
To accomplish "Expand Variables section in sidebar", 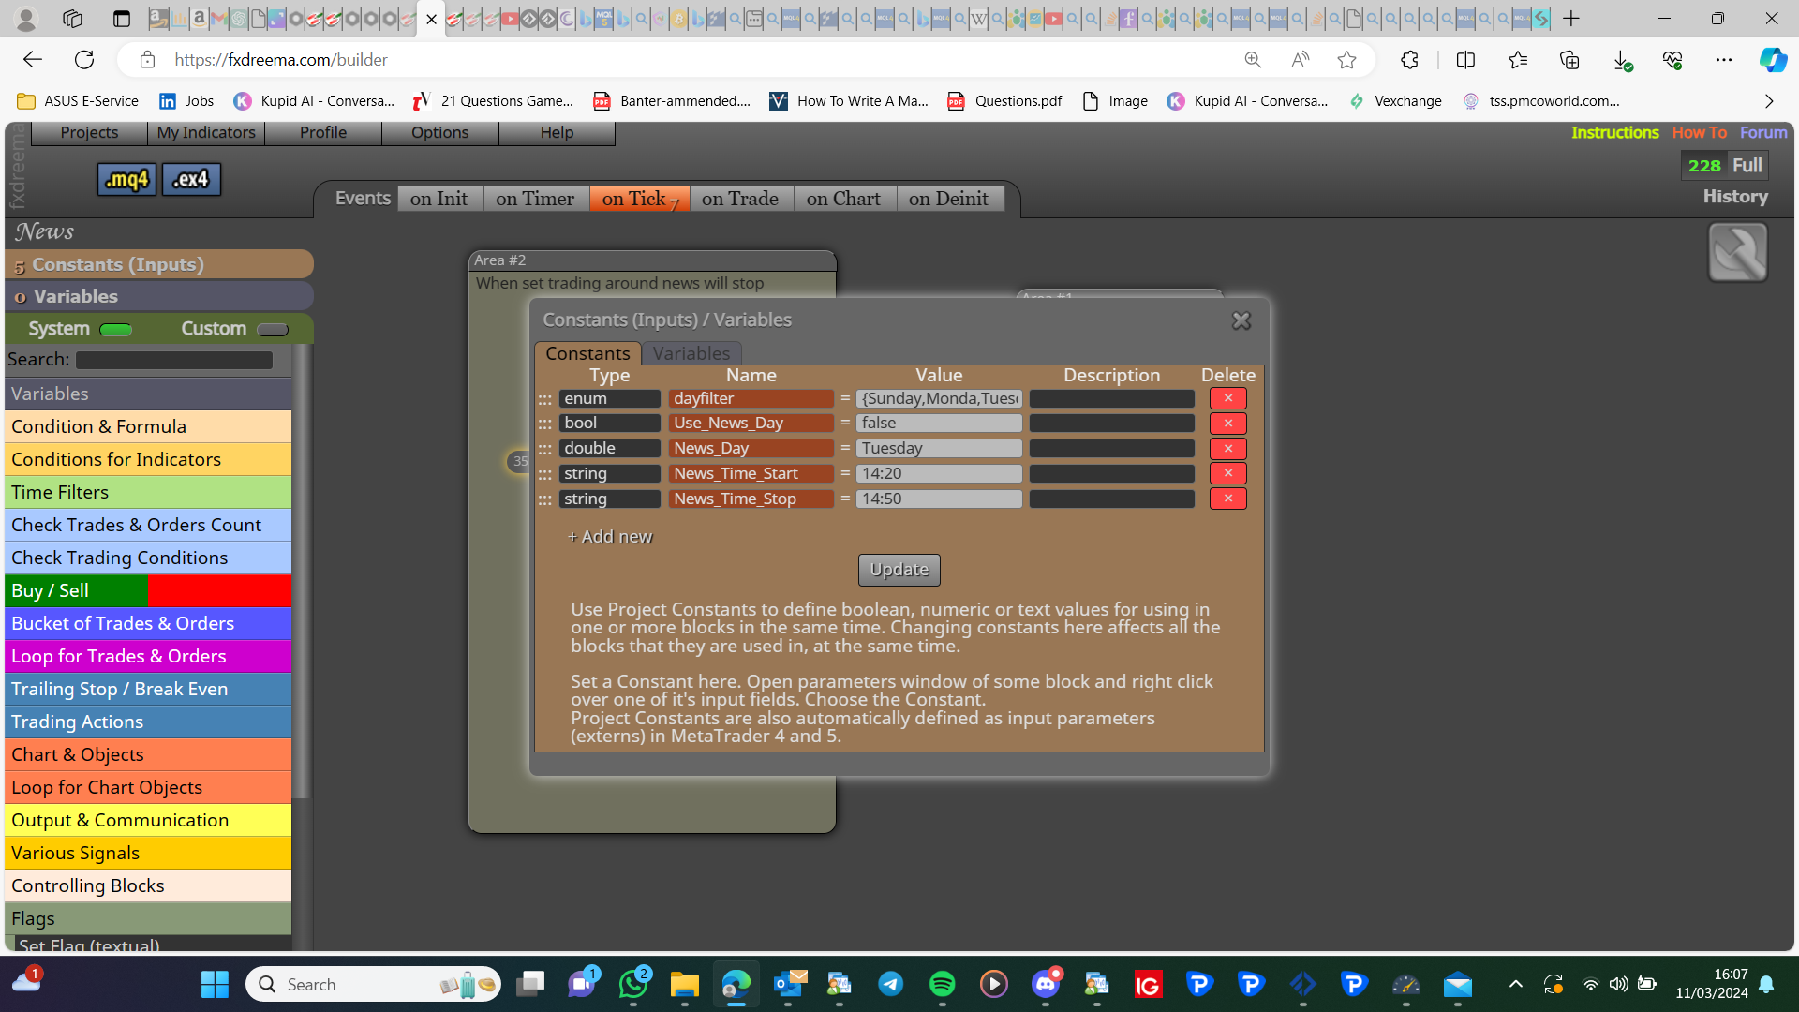I will point(159,296).
